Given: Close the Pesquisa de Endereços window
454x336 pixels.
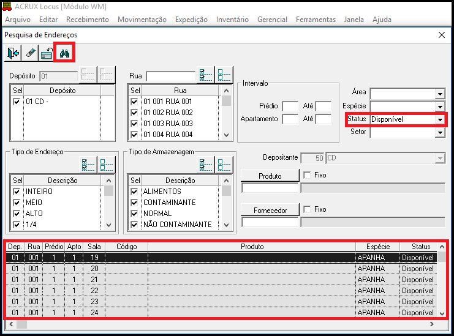Looking at the screenshot, I should [442, 35].
